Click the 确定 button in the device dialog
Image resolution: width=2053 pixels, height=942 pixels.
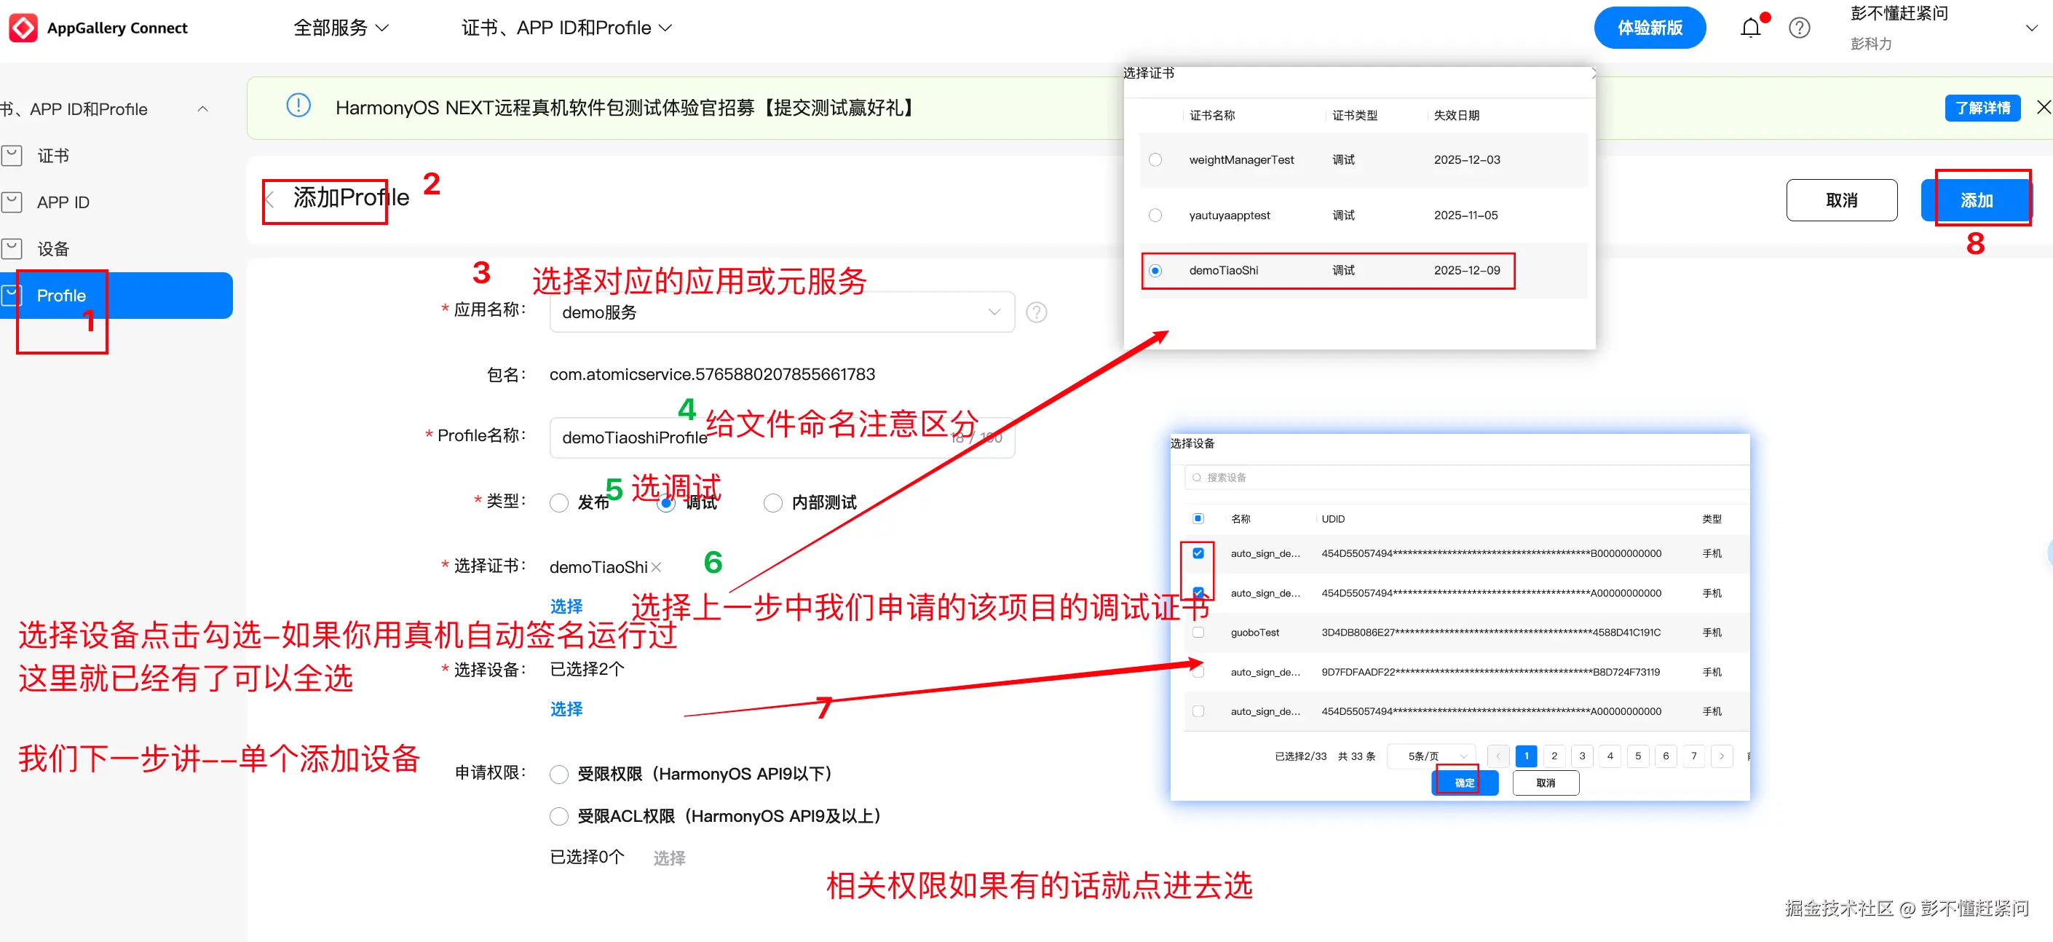click(1463, 783)
